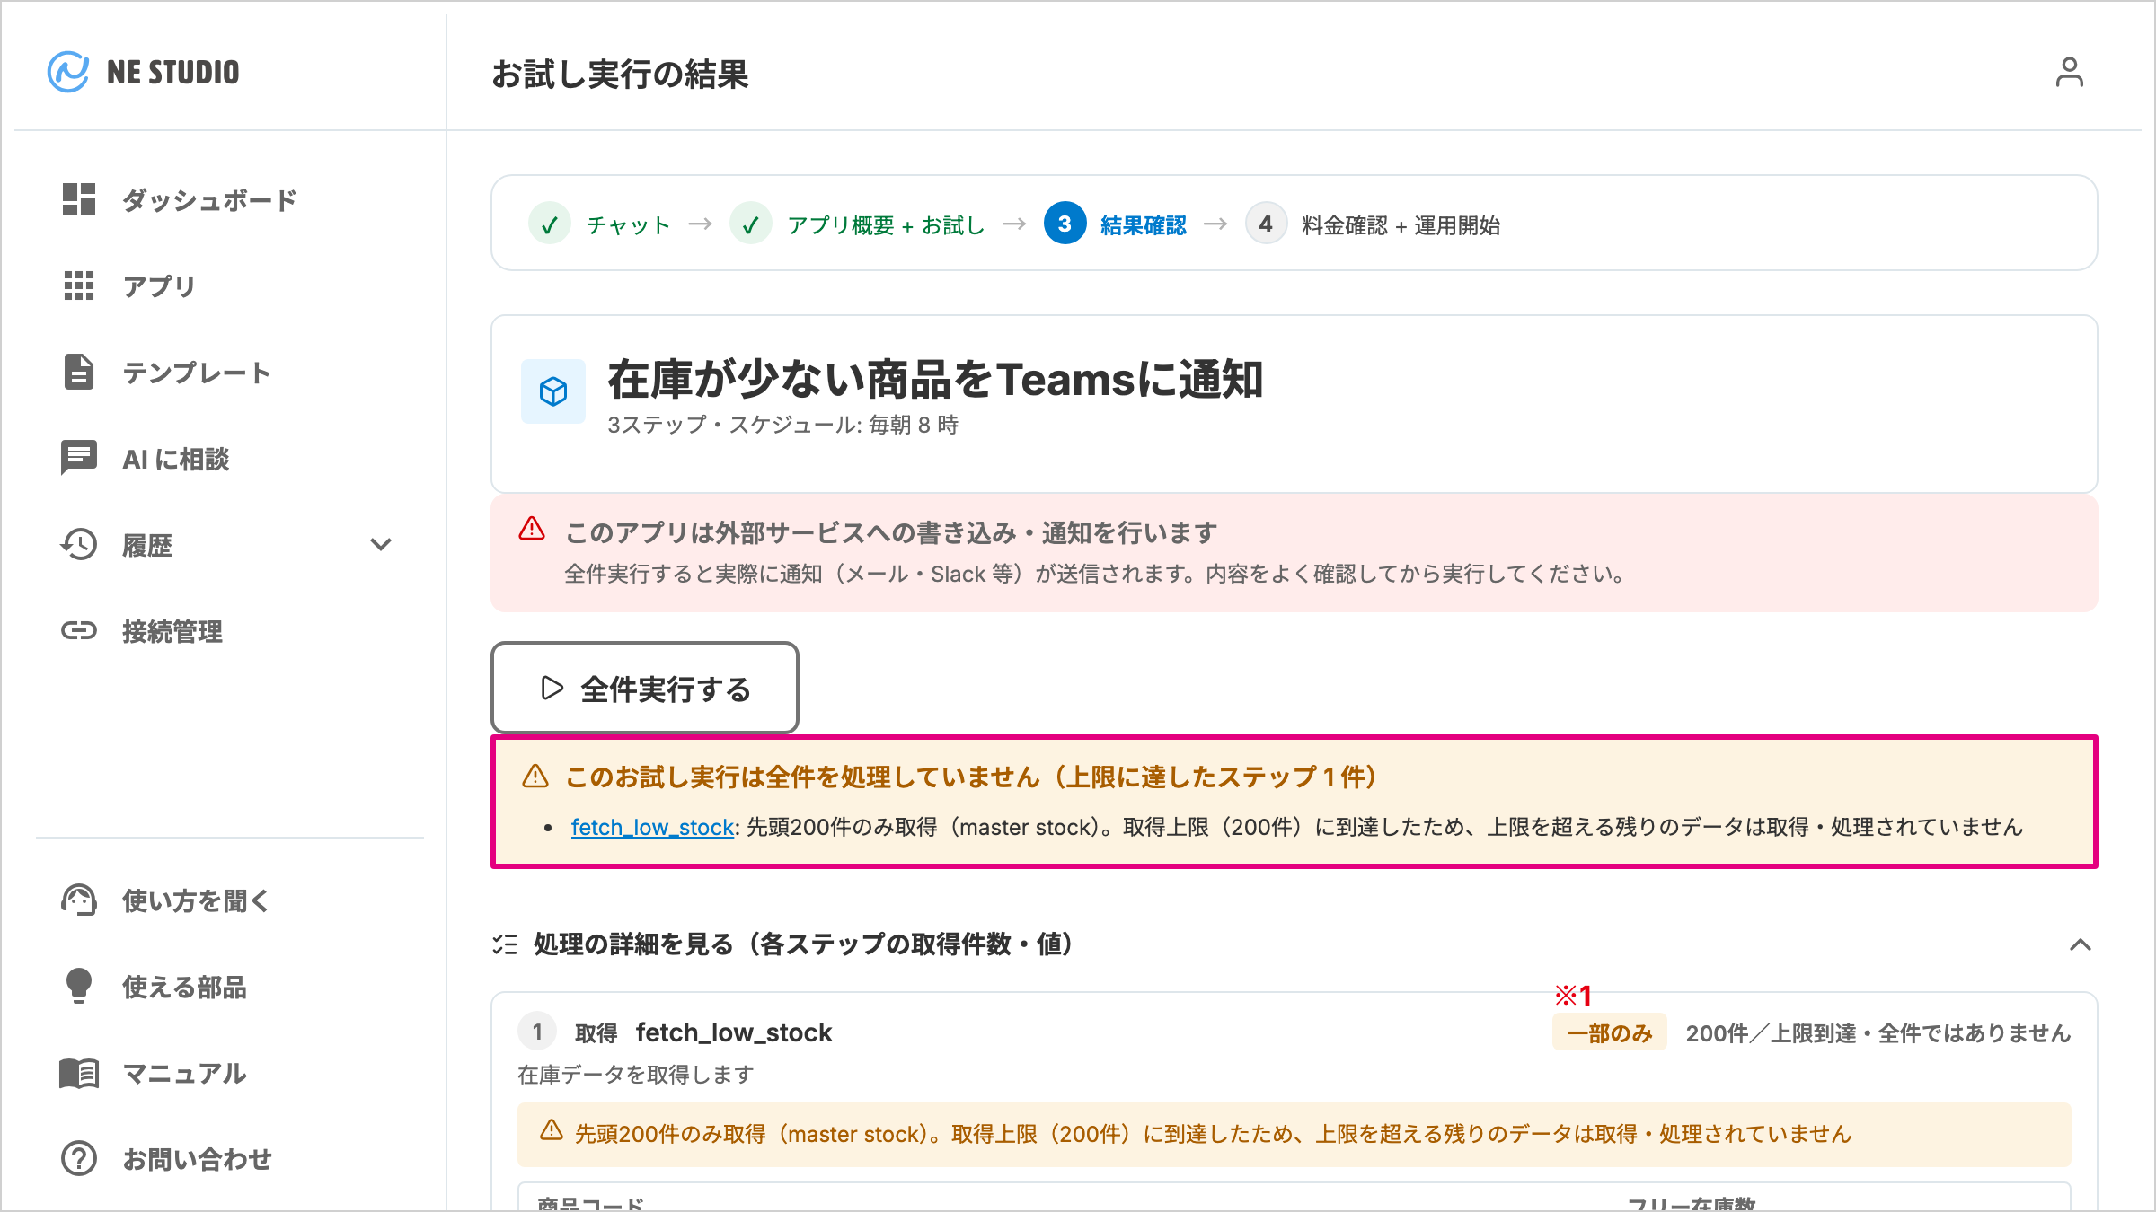
Task: Click the お問い合わせ question mark icon
Action: 79,1158
